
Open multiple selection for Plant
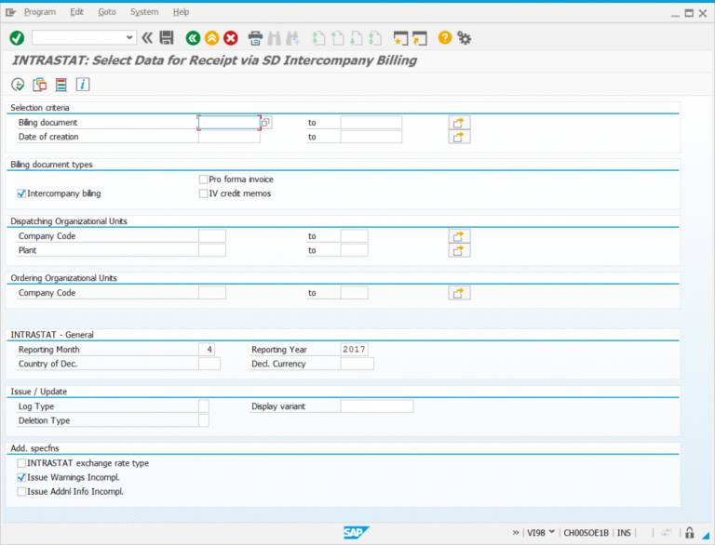459,250
